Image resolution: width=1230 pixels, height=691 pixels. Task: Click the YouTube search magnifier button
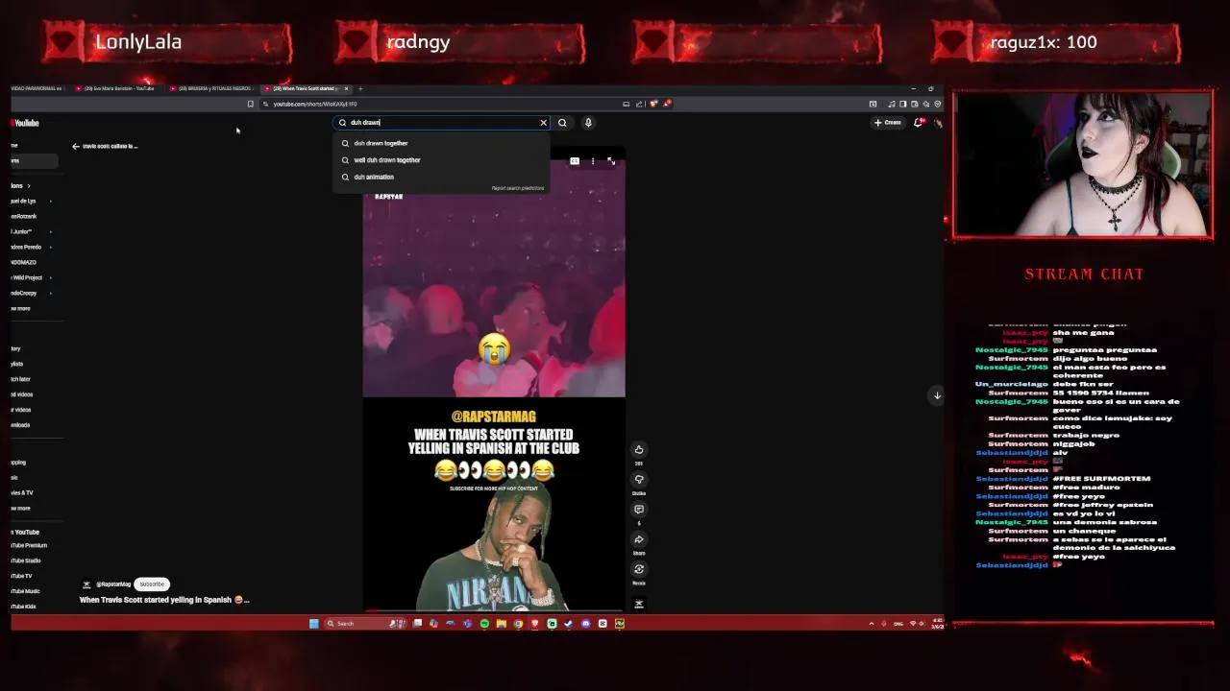coord(562,122)
